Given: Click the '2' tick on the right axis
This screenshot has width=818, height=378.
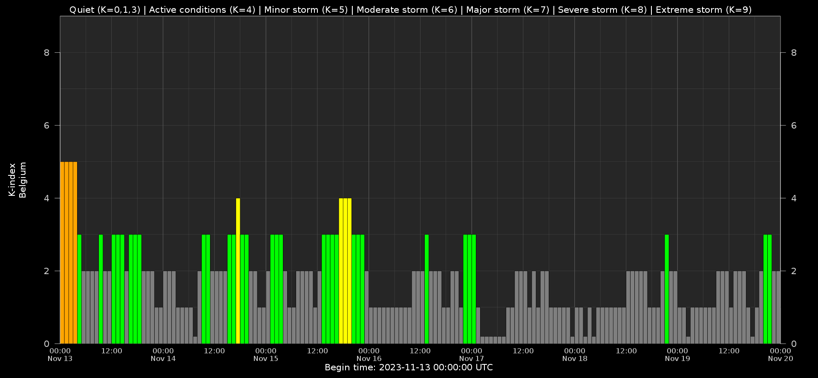Looking at the screenshot, I should tap(794, 271).
